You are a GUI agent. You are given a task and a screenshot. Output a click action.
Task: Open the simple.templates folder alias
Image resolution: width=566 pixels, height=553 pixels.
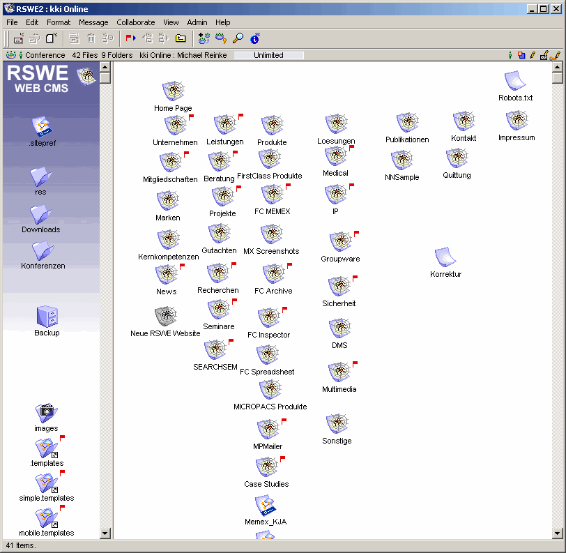[47, 483]
